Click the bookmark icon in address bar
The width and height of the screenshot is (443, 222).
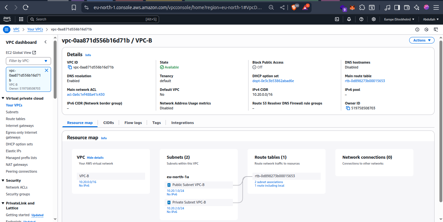click(x=74, y=7)
